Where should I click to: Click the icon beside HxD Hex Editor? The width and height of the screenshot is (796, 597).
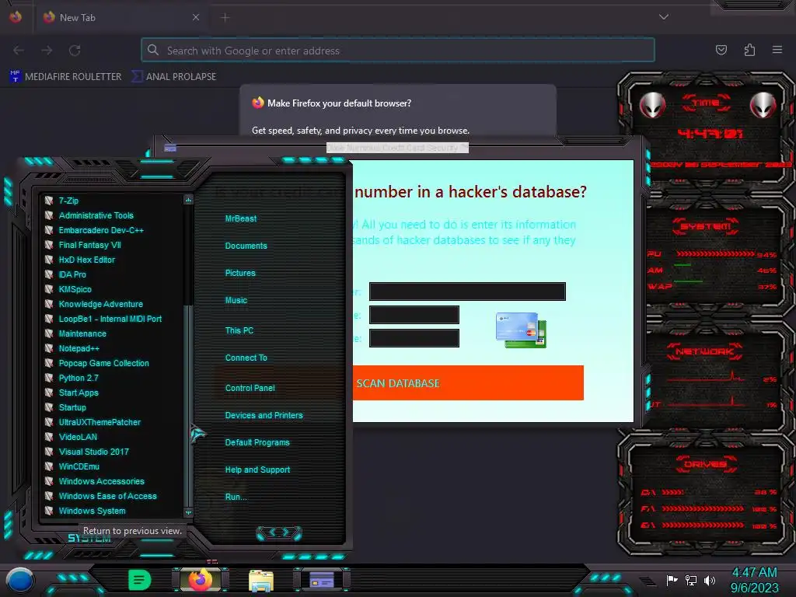pyautogui.click(x=49, y=260)
